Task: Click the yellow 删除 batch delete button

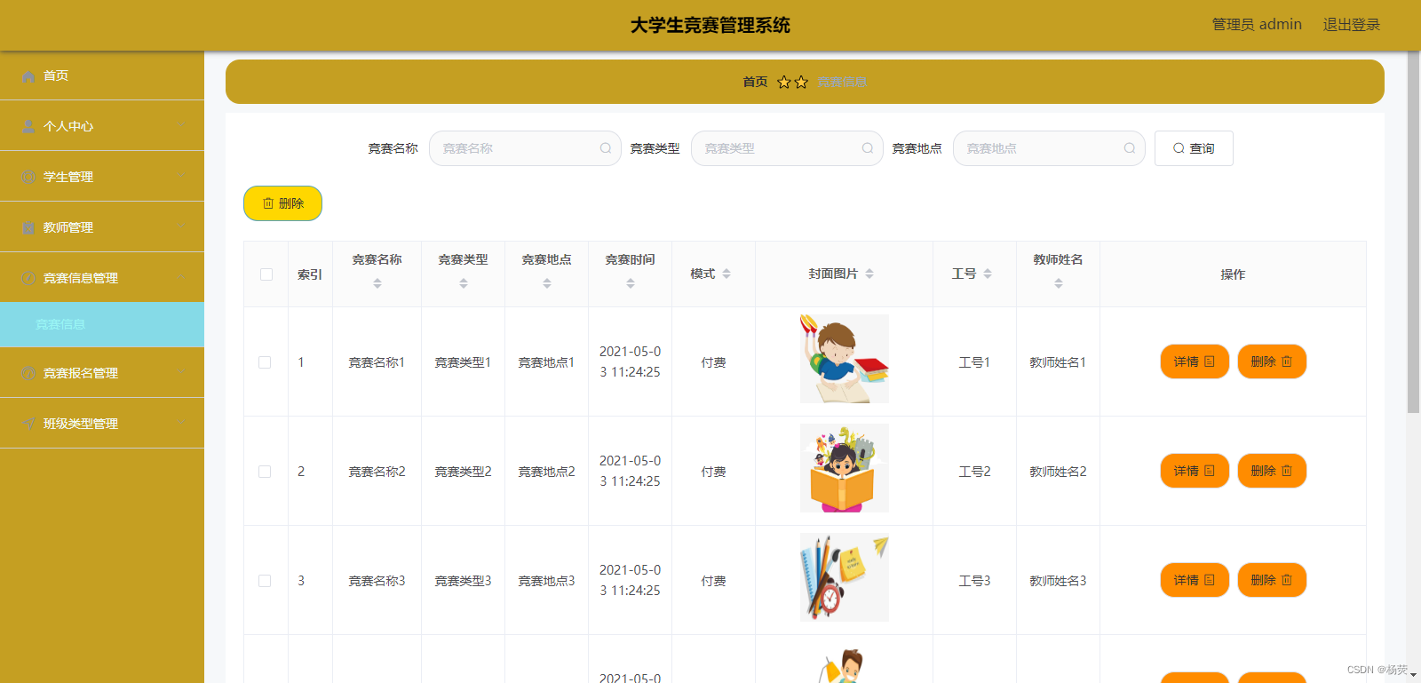Action: 282,203
